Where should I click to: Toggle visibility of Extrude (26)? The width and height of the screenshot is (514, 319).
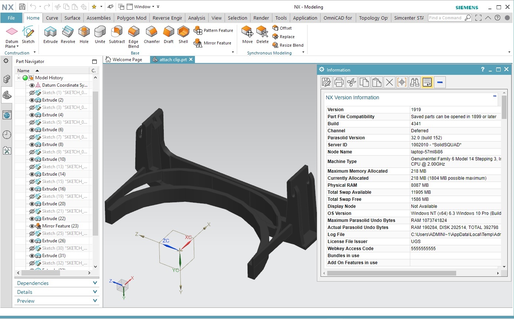(32, 241)
